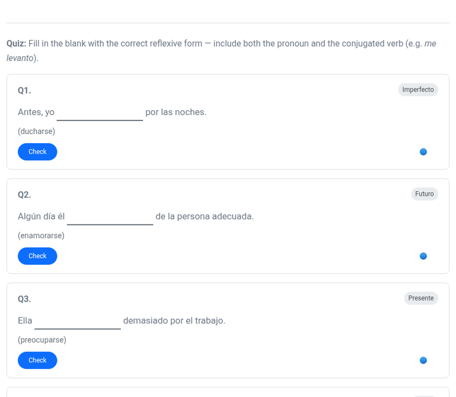This screenshot has height=397, width=456.
Task: Check the answer for Q1 ducharse
Action: click(x=37, y=152)
